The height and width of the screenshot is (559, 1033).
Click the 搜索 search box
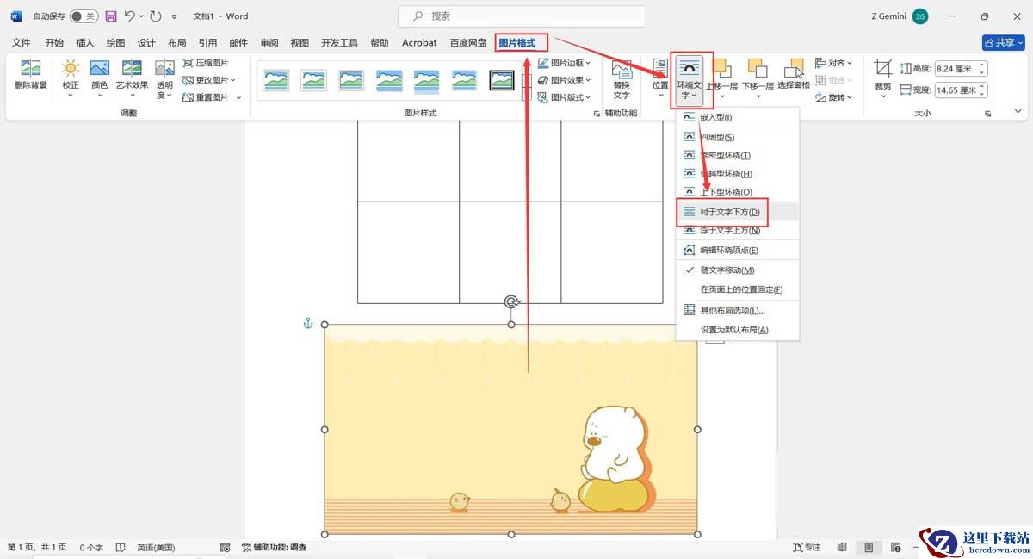[x=522, y=16]
